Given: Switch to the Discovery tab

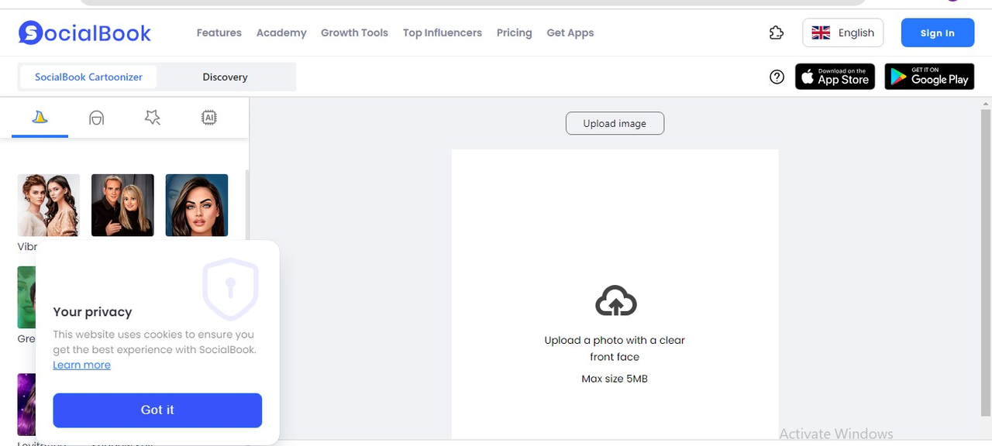Looking at the screenshot, I should tap(225, 77).
